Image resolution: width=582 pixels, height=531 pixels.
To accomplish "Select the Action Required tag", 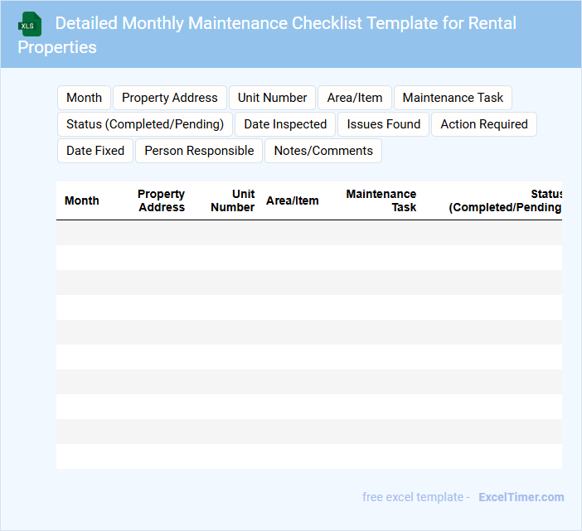I will tap(484, 124).
